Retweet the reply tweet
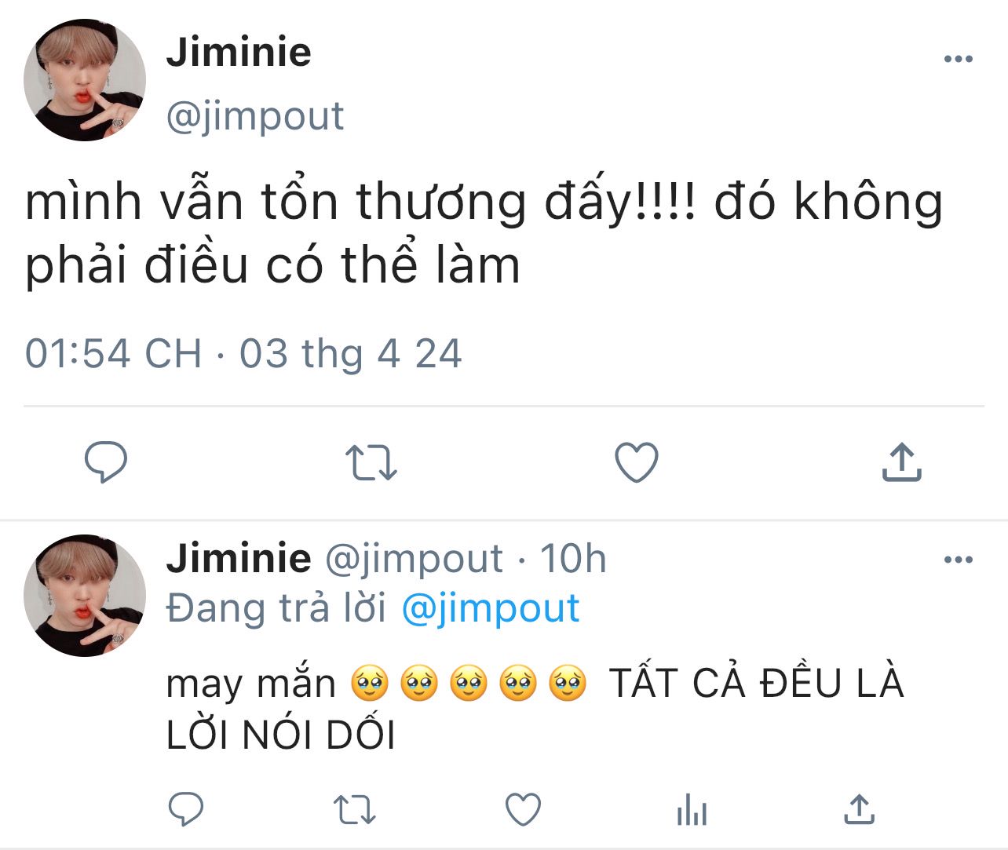 click(x=355, y=809)
